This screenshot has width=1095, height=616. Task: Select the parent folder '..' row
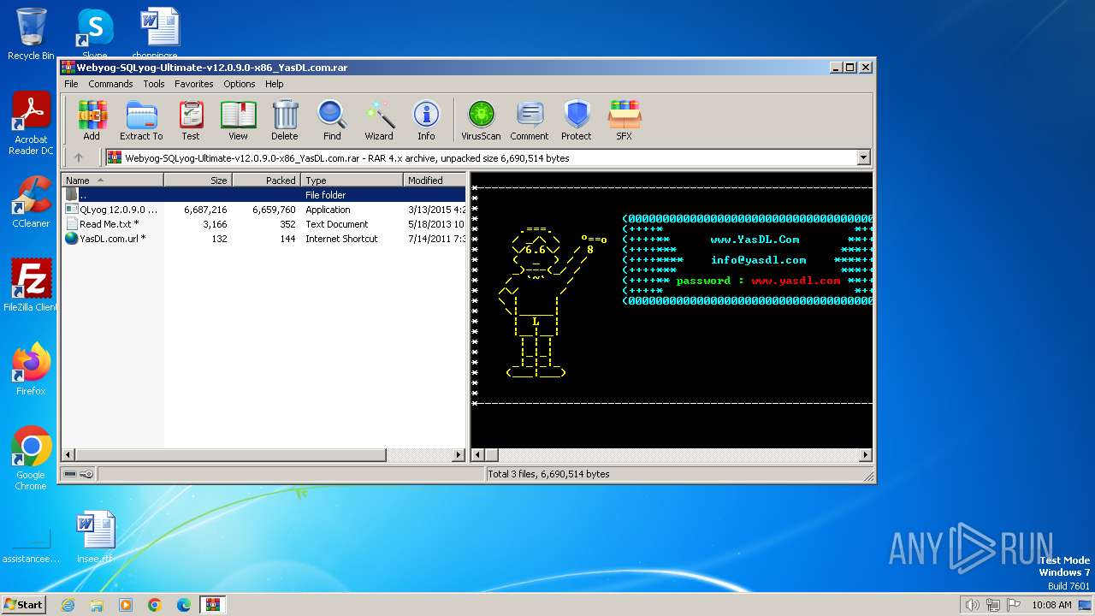point(263,195)
